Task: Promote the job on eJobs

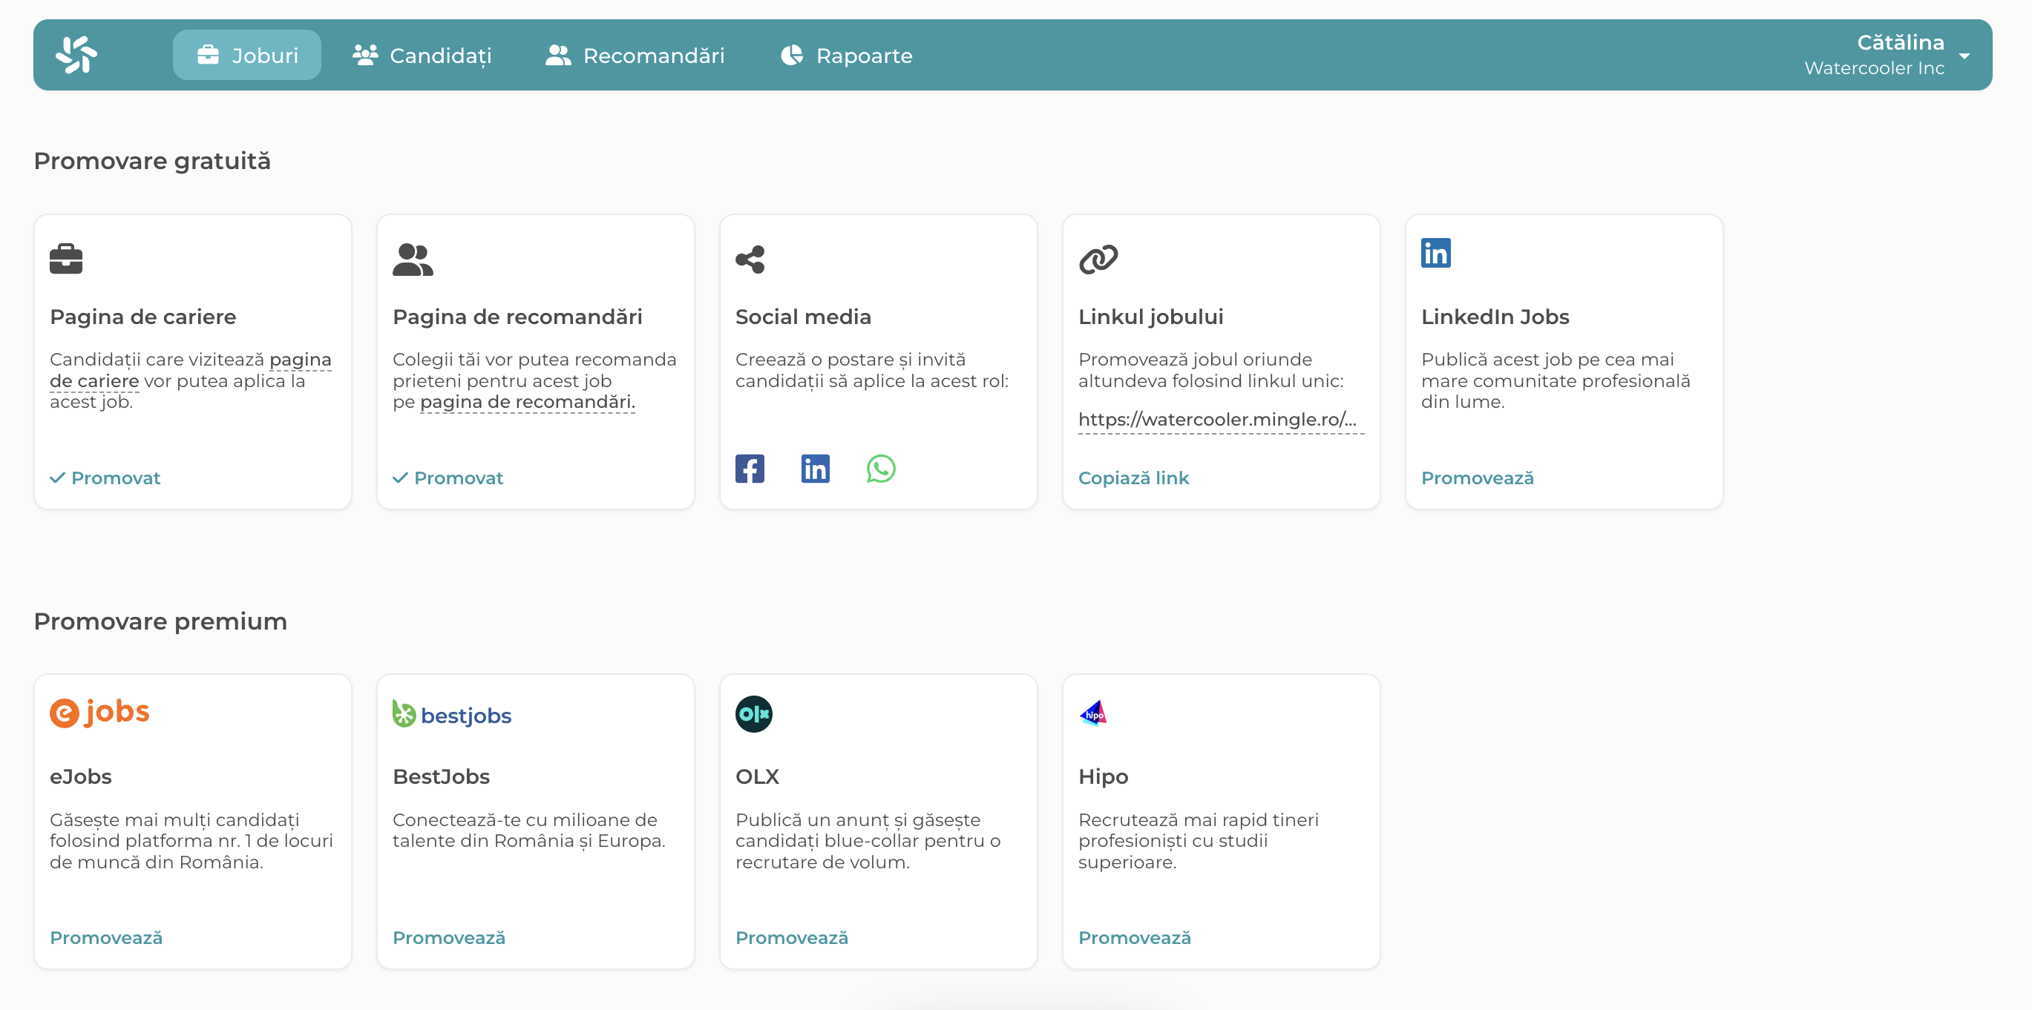Action: pos(105,937)
